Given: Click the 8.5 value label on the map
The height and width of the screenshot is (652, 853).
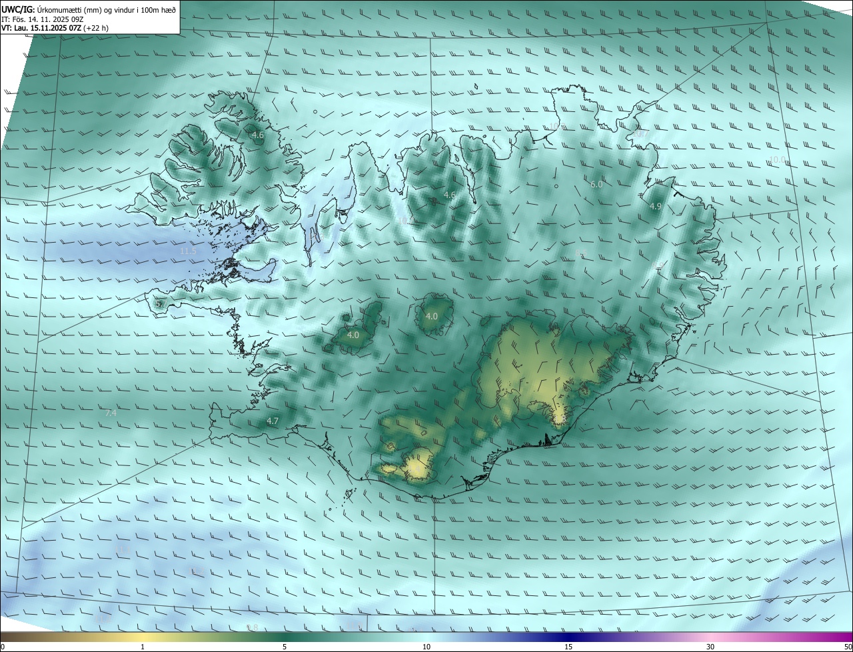Looking at the screenshot, I should [x=580, y=253].
